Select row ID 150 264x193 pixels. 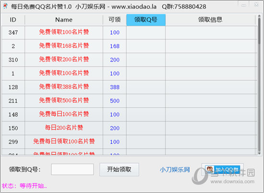(129, 128)
